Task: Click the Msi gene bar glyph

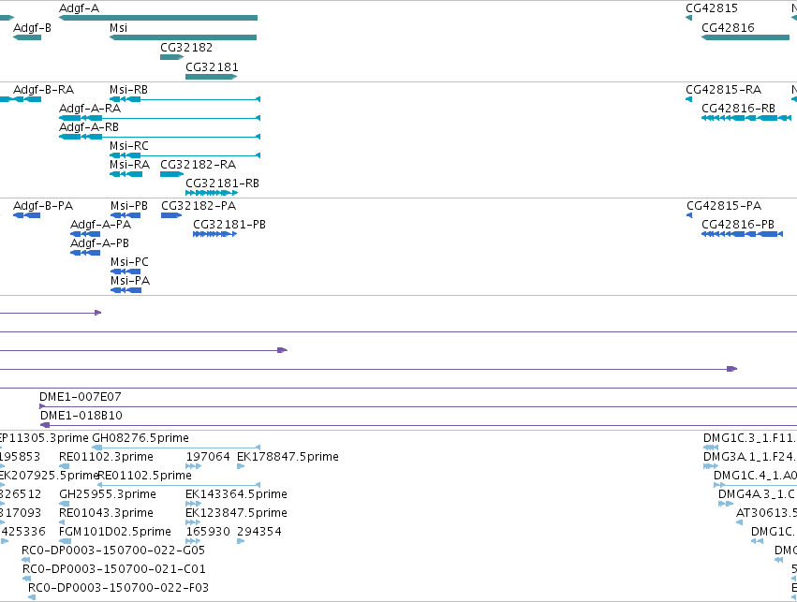Action: pyautogui.click(x=183, y=37)
